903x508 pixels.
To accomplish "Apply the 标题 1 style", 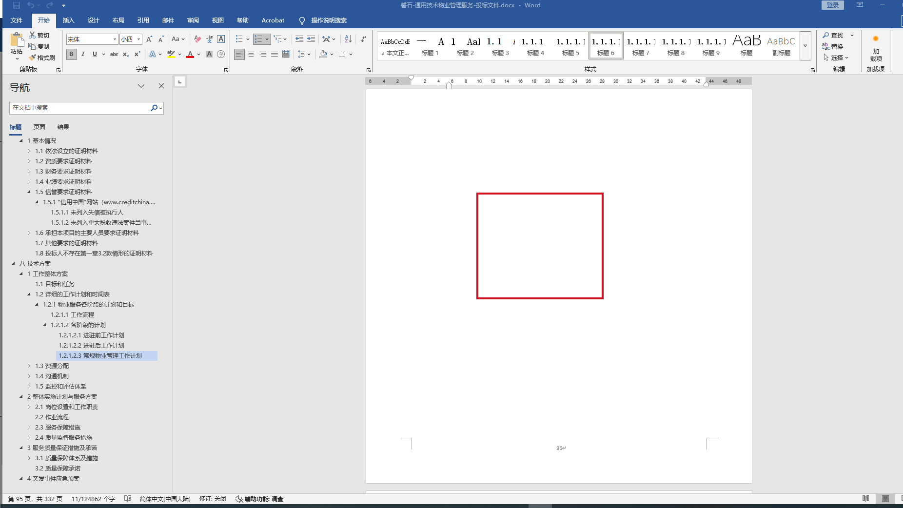I will click(x=430, y=46).
